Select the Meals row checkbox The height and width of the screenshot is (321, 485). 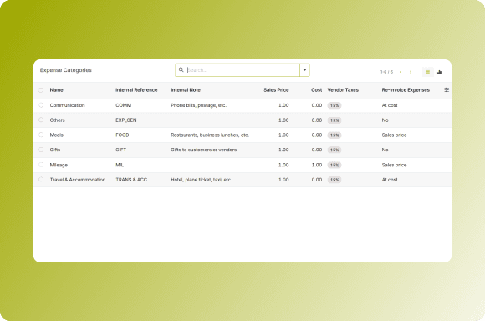coord(41,135)
